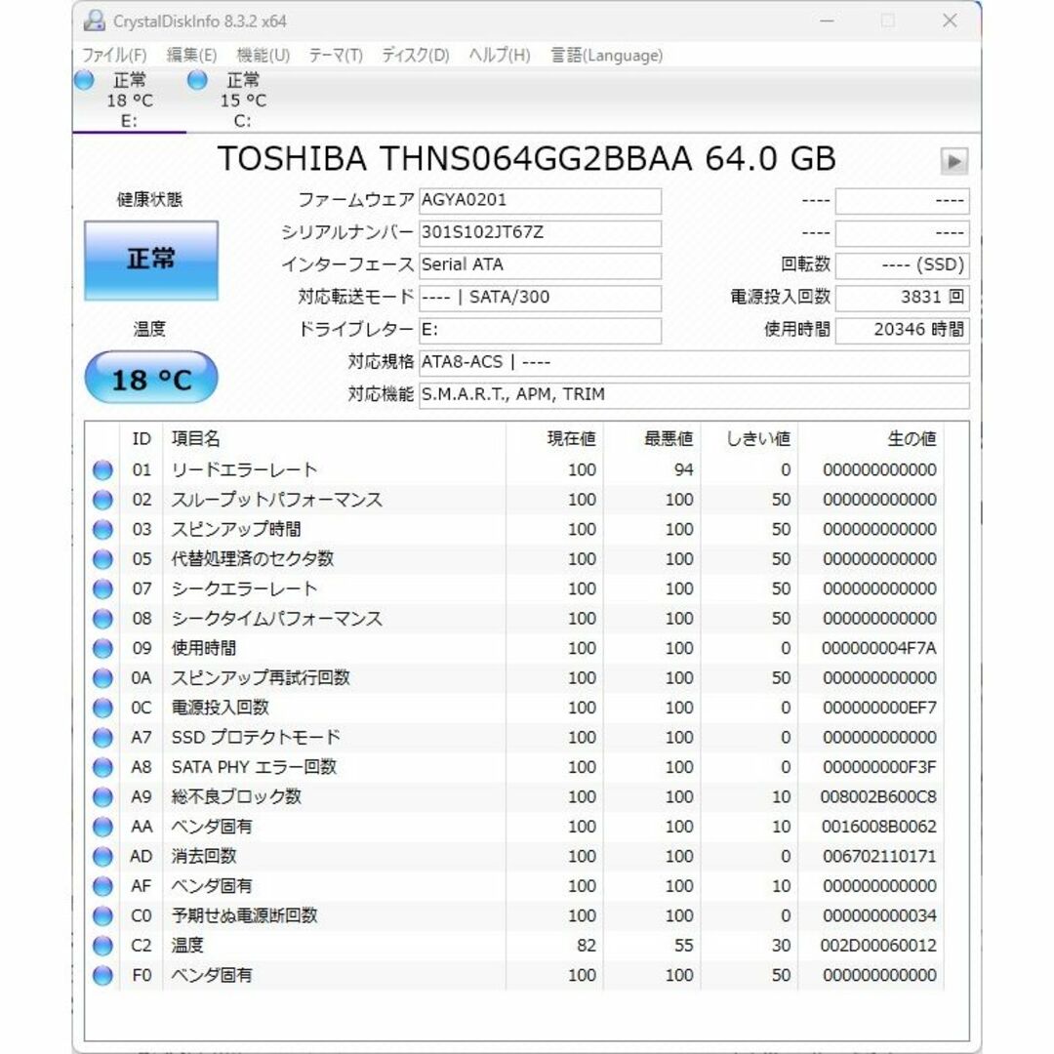The height and width of the screenshot is (1054, 1054).
Task: Open the テーマ(T) menu
Action: [x=336, y=55]
